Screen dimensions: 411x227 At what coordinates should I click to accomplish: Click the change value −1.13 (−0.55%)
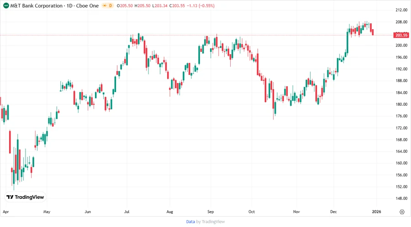(200, 5)
